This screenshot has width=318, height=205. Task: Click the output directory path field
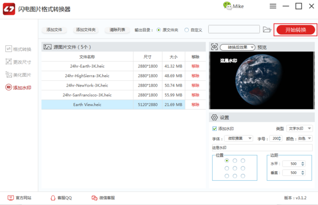[234, 29]
